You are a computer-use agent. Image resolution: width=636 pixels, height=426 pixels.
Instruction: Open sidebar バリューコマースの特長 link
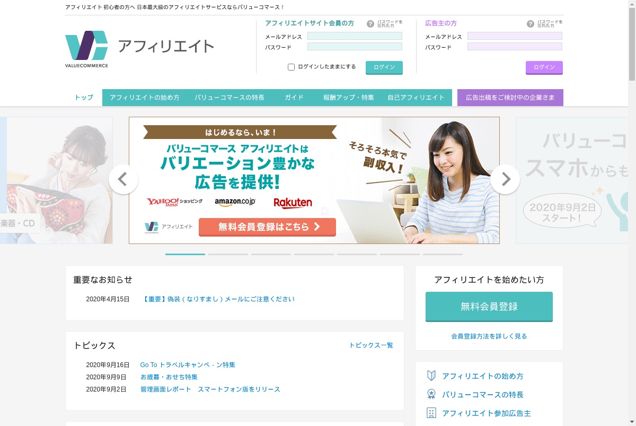(x=483, y=395)
